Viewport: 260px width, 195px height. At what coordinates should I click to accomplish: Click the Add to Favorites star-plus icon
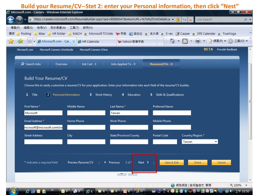[20, 41]
